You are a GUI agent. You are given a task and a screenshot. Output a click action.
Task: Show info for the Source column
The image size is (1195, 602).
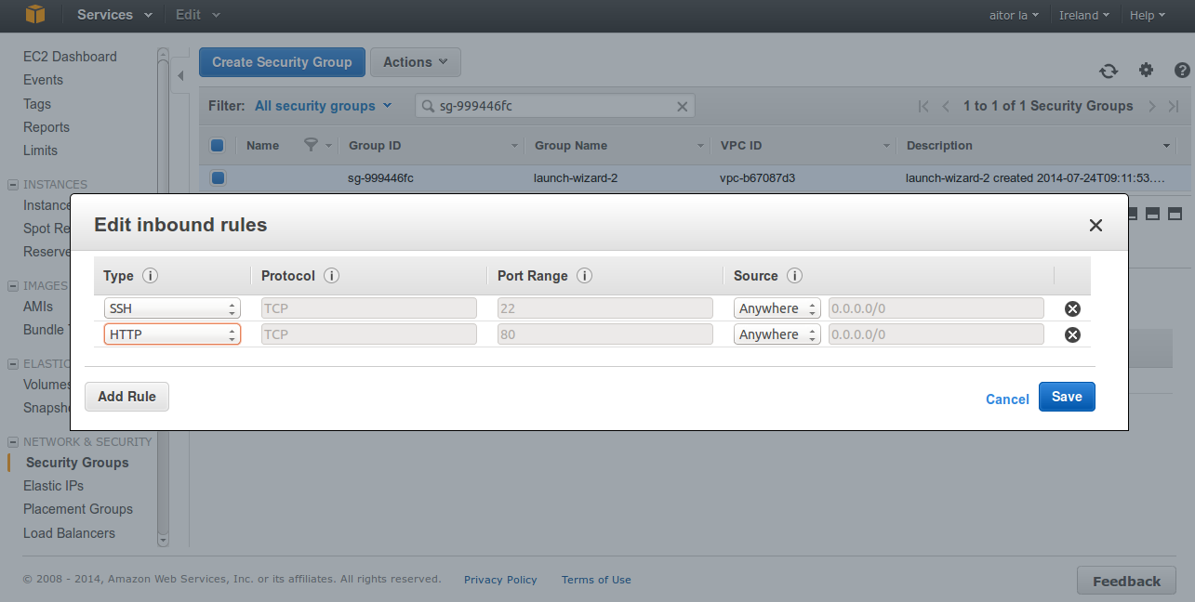(x=794, y=276)
